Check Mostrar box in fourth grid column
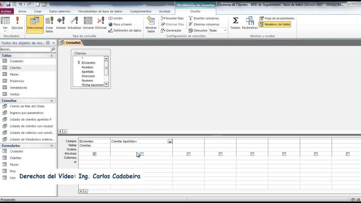Image resolution: width=361 pixels, height=203 pixels. 221,154
